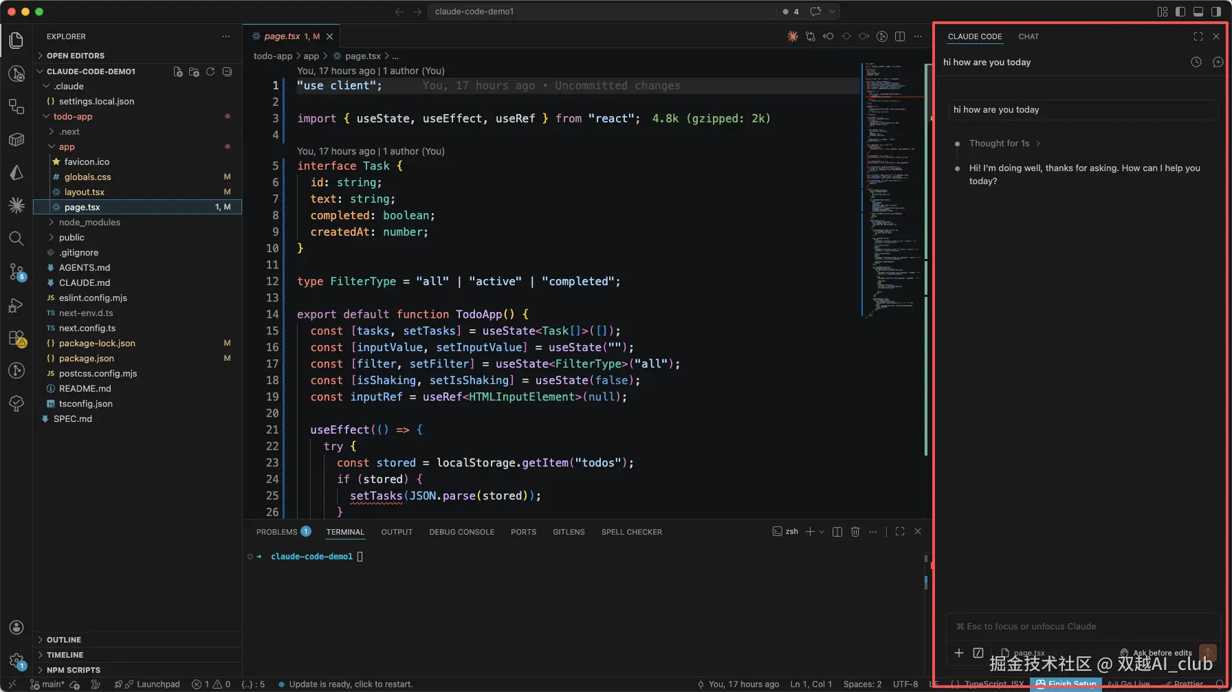Switch to the OUTPUT panel tab
Viewport: 1232px width, 692px height.
coord(397,532)
